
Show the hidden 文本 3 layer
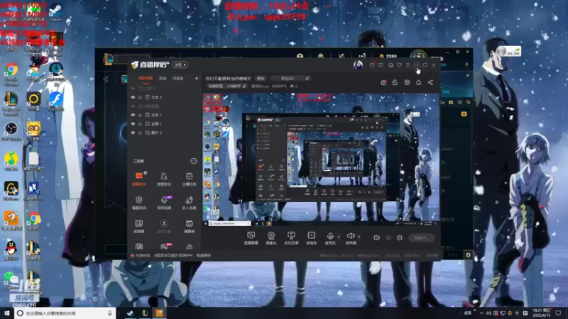[x=133, y=88]
